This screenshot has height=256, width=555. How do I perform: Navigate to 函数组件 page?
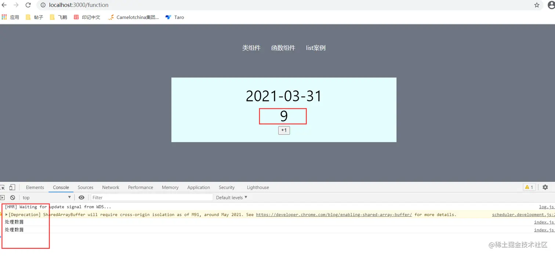coord(283,48)
